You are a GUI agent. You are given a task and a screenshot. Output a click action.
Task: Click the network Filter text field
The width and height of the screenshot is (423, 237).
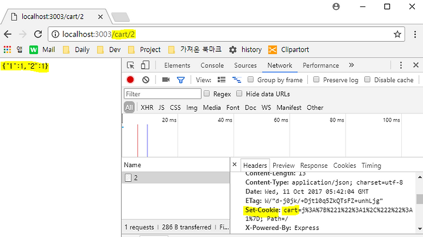[163, 94]
